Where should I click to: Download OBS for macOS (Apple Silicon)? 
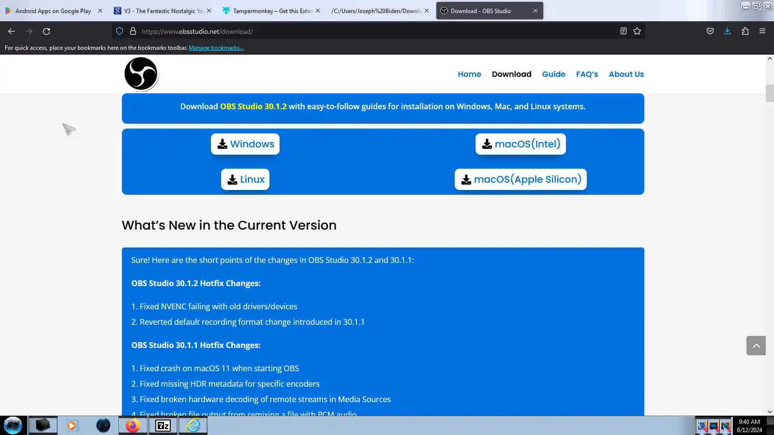pyautogui.click(x=521, y=179)
